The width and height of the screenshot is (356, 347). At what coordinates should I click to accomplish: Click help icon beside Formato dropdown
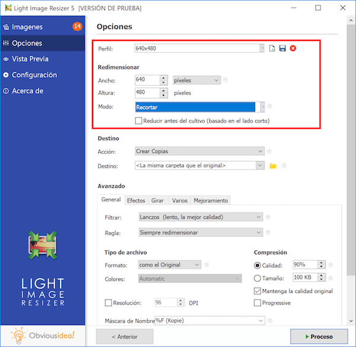click(206, 265)
